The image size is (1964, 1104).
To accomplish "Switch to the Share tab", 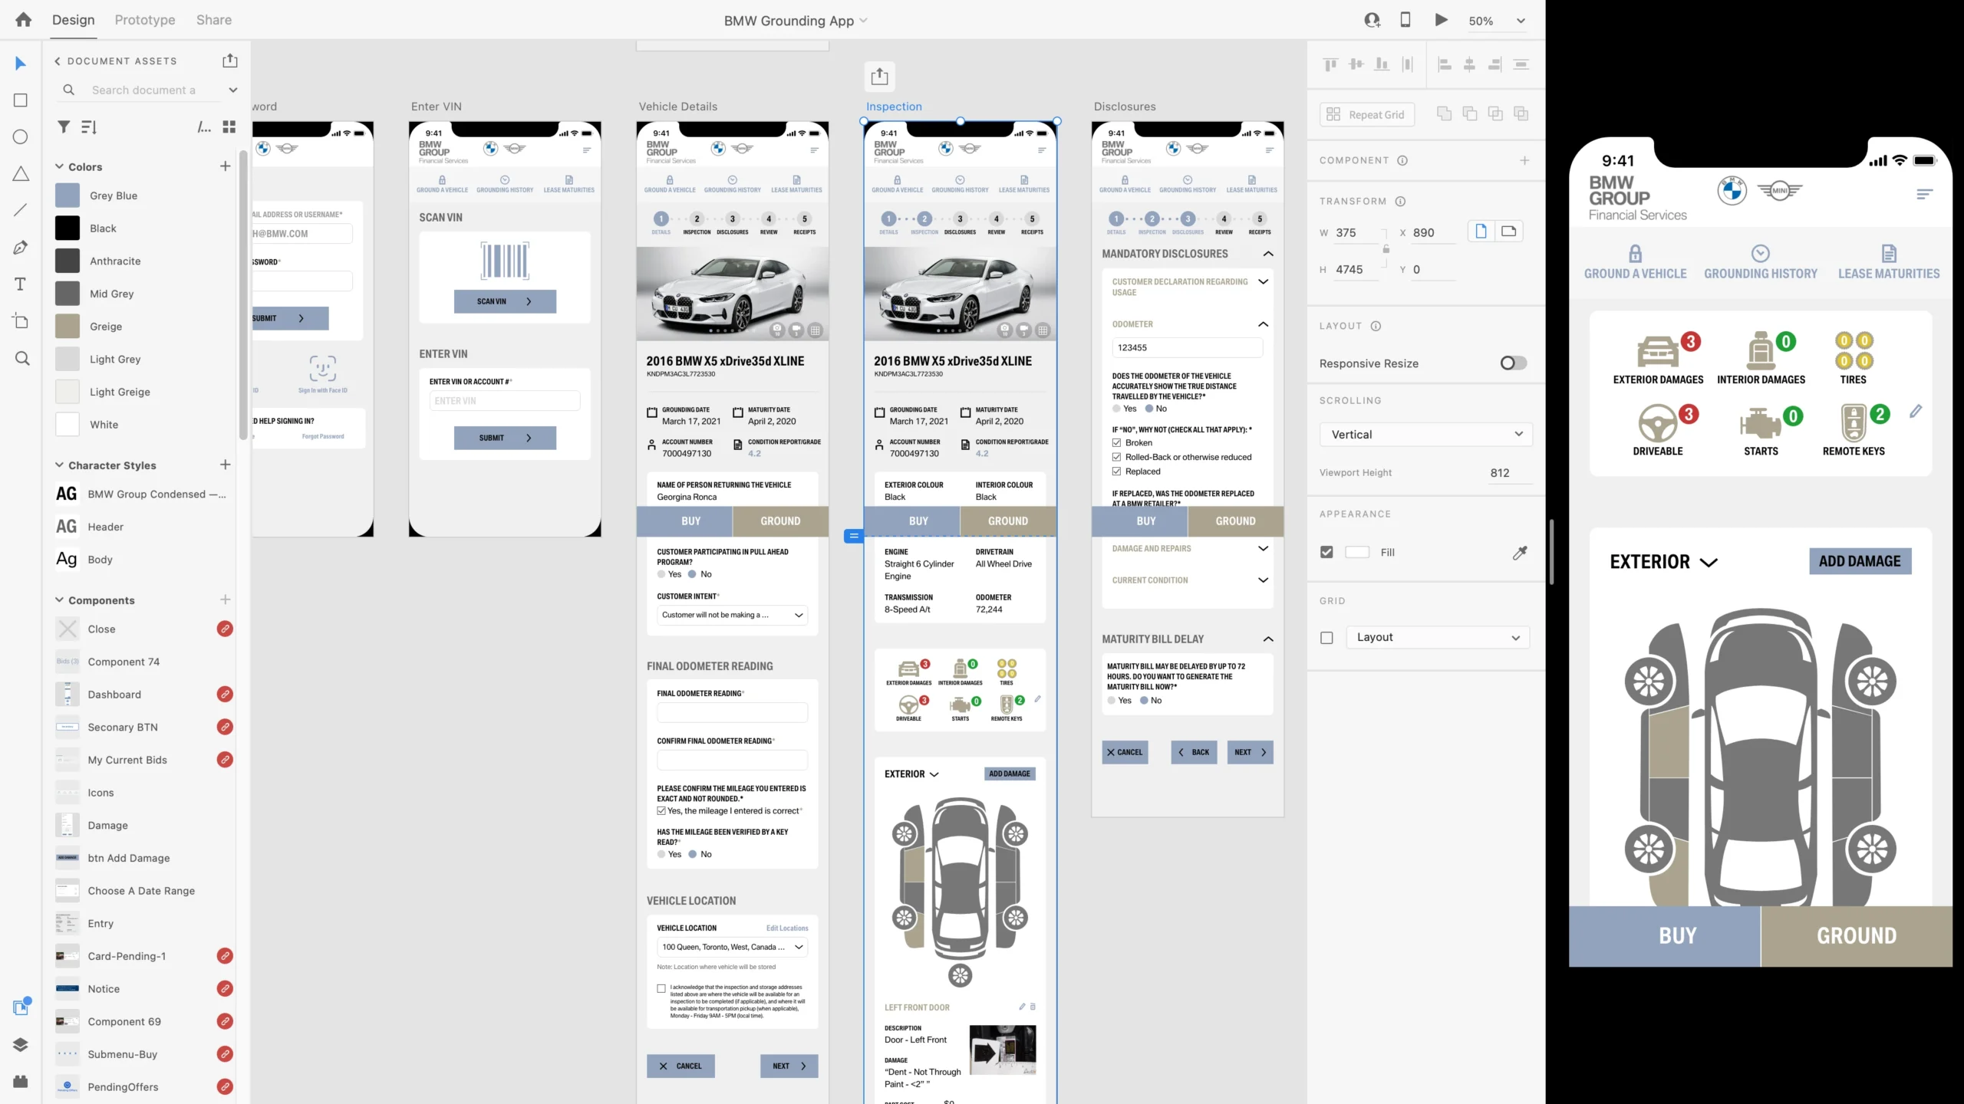I will [x=214, y=20].
